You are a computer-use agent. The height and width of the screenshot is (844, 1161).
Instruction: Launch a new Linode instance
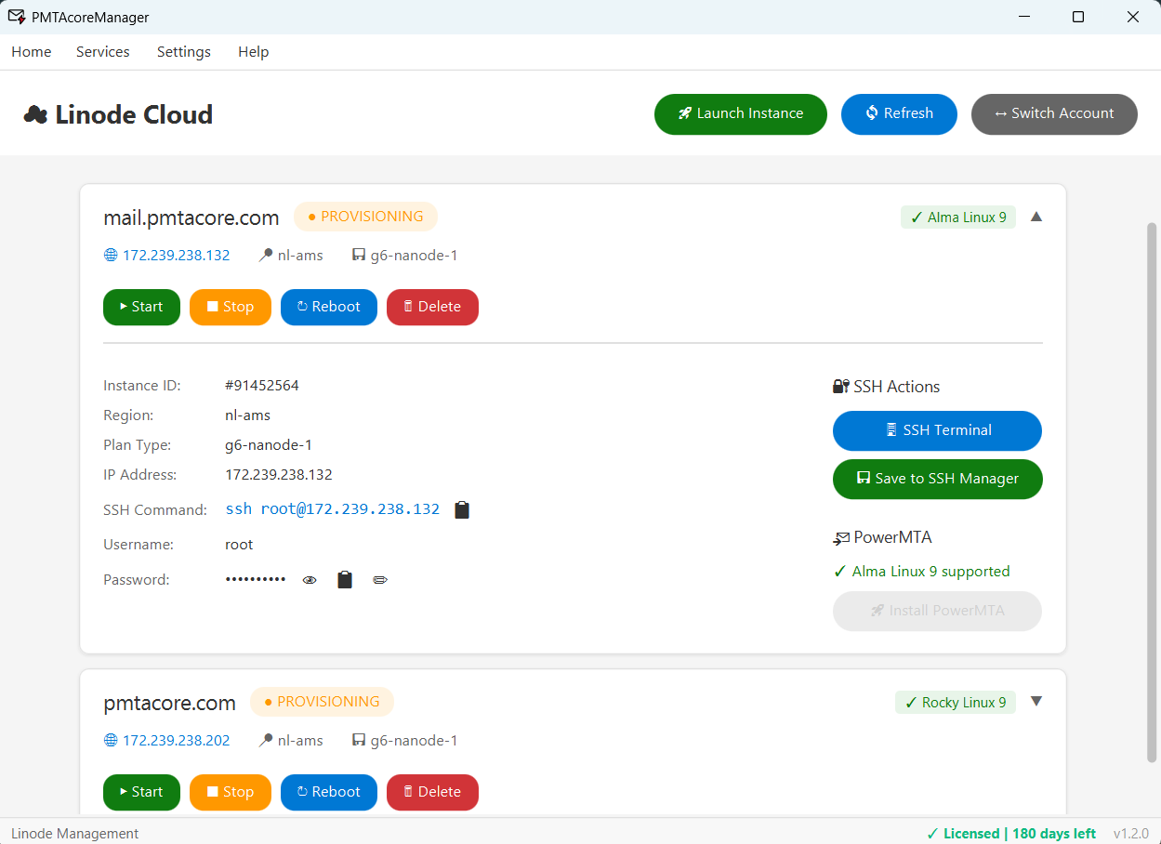740,113
